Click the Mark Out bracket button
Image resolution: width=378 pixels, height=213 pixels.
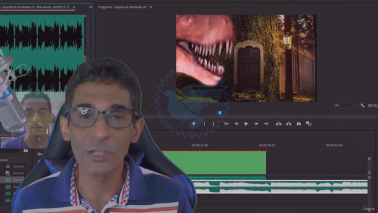tap(213, 124)
